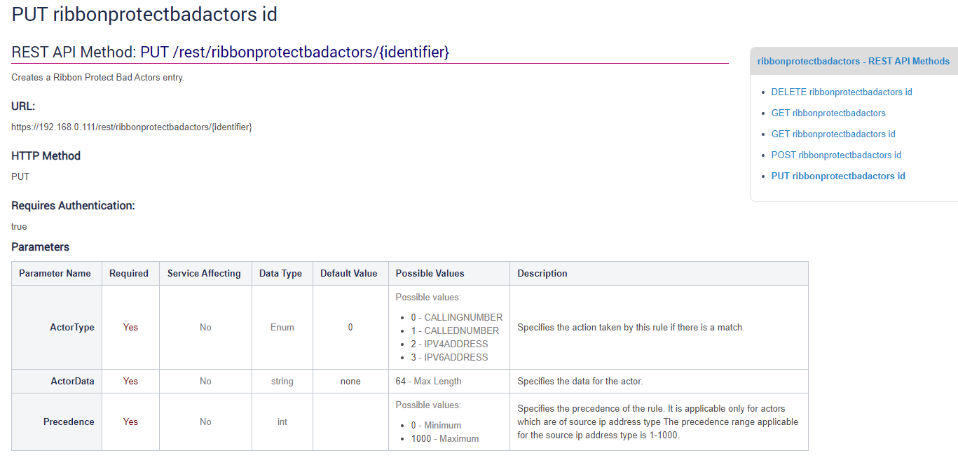Select the 0 - CALLINGNUMBER possible value
Viewport: 958px width, 467px height.
coord(455,317)
